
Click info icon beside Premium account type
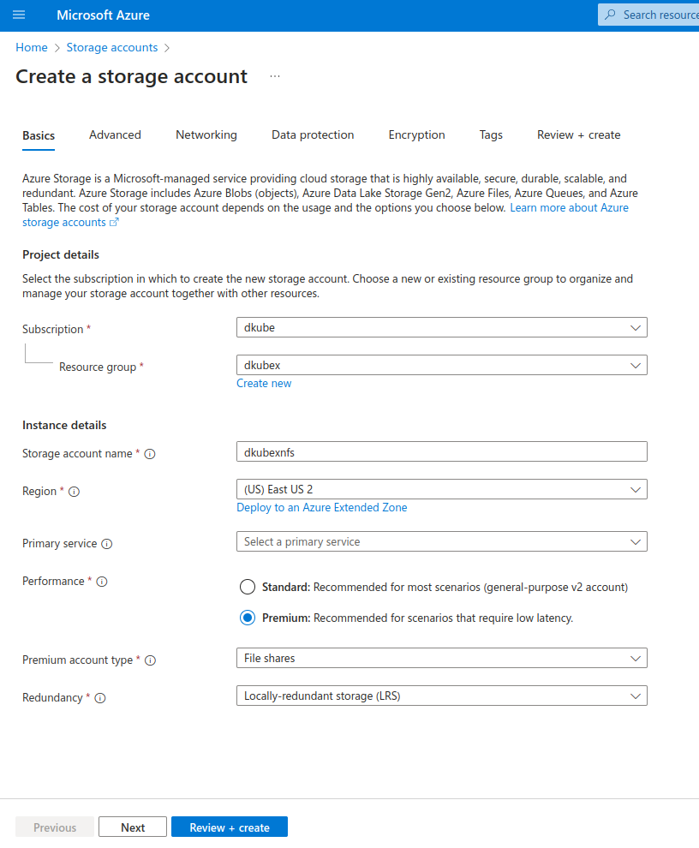coord(151,660)
